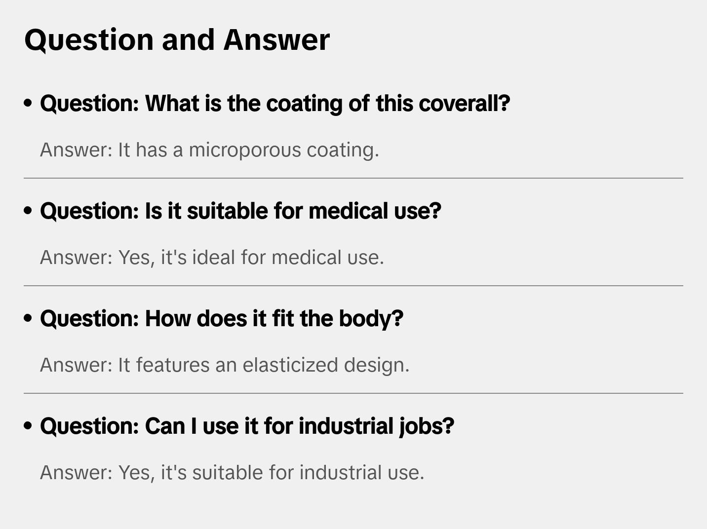Viewport: 707px width, 529px height.
Task: Select the 'It has a microporous coating' answer
Action: (209, 150)
